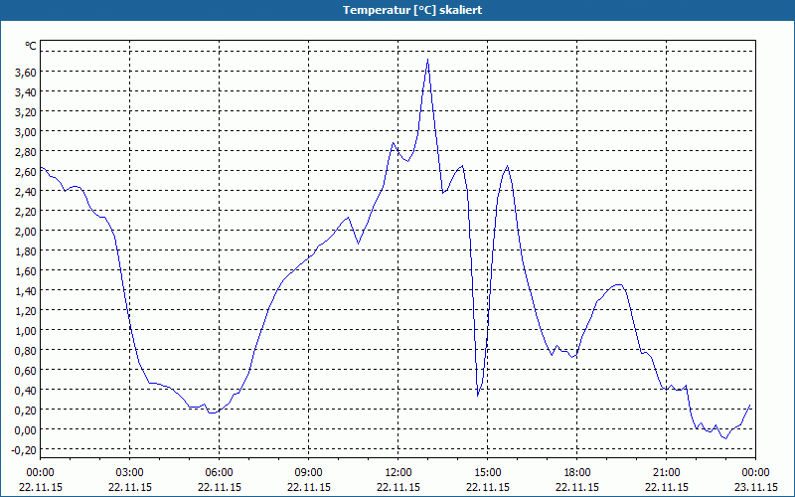The height and width of the screenshot is (497, 795).
Task: Click the °C unit label above y-axis
Action: [31, 46]
